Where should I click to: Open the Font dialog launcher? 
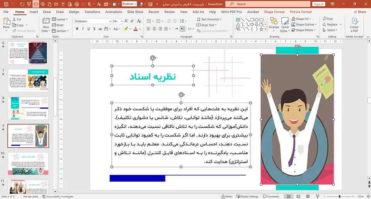(x=142, y=37)
